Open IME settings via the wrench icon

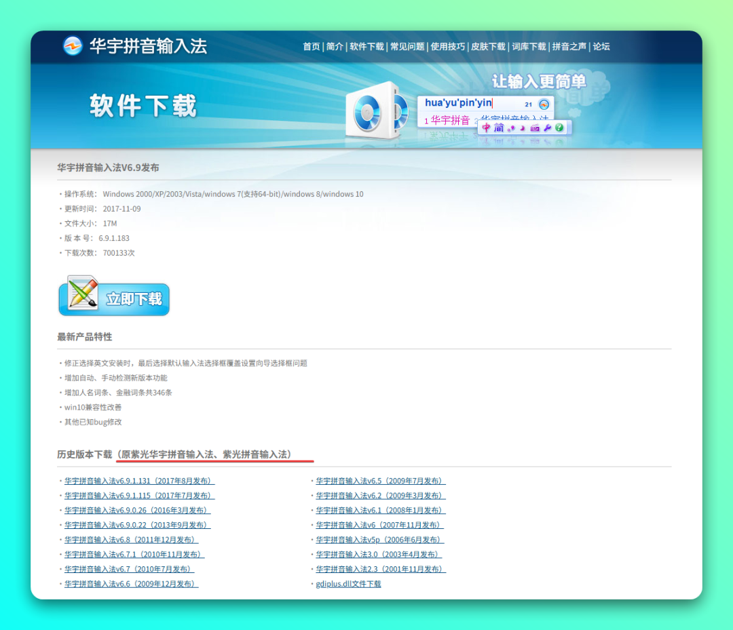pyautogui.click(x=546, y=127)
